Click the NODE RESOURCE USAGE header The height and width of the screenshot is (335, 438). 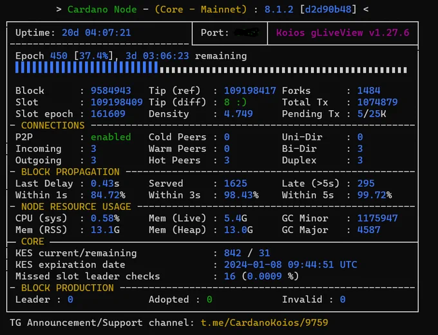point(76,207)
